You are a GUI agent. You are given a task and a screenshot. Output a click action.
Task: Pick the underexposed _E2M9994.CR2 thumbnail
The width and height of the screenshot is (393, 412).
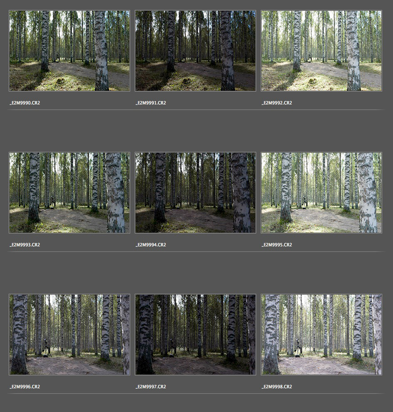(x=195, y=193)
